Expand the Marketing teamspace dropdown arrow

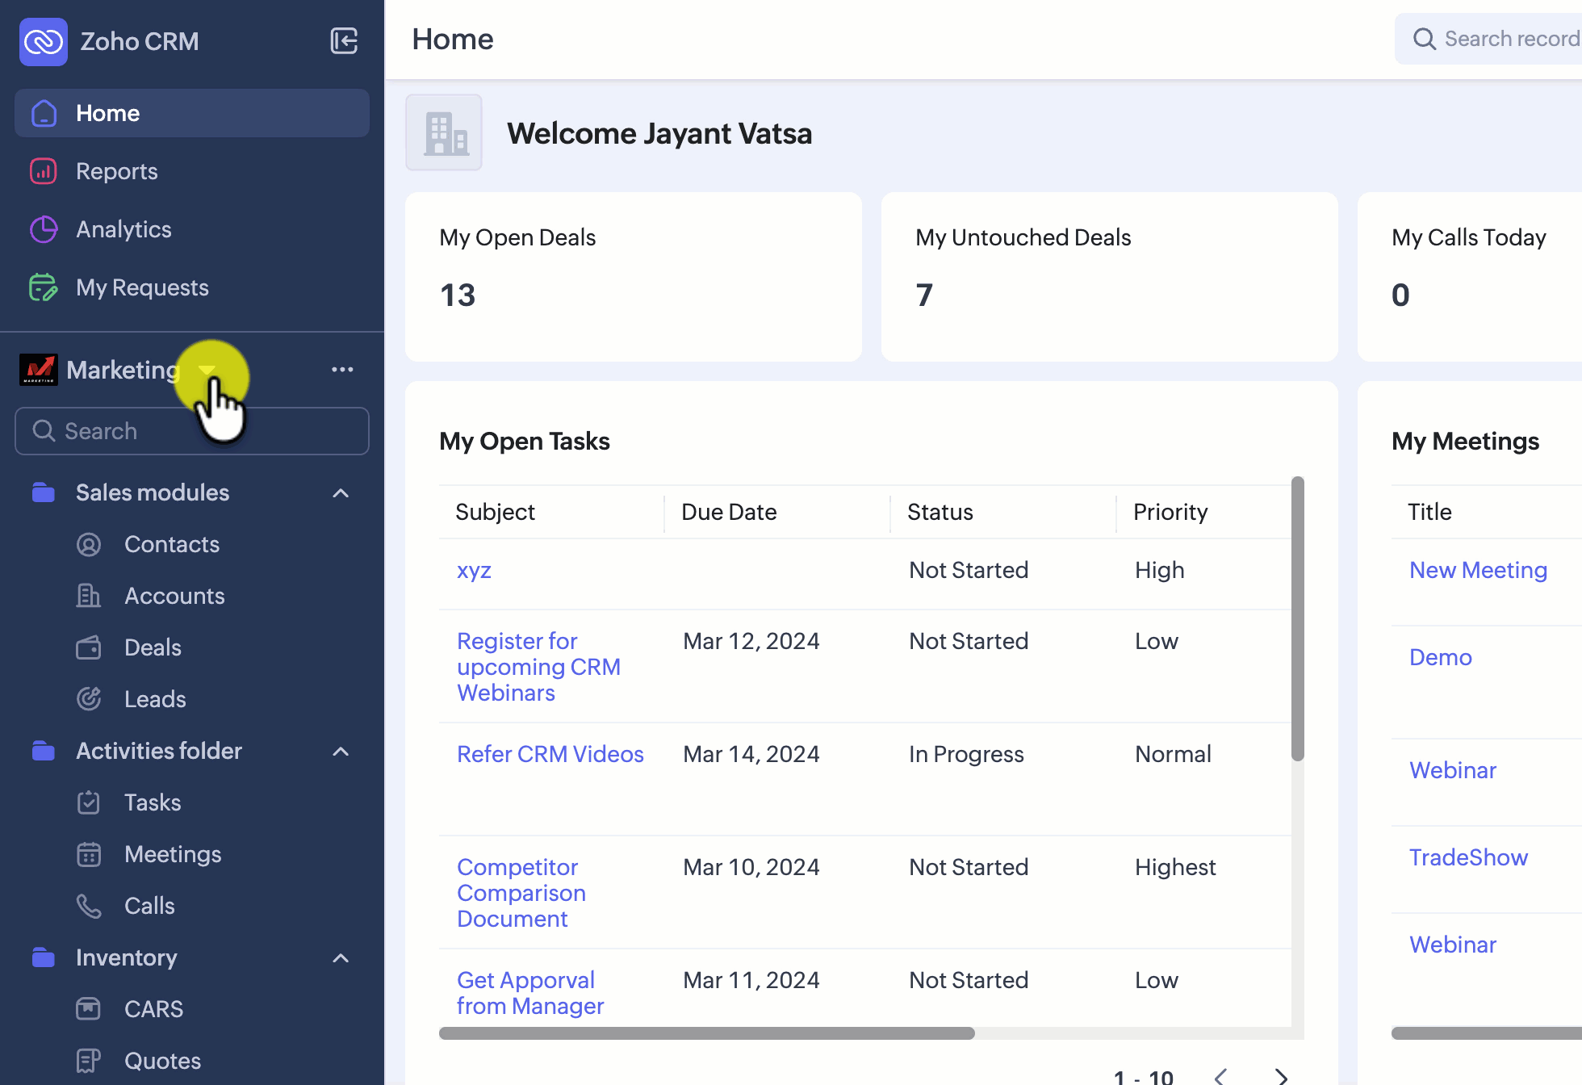pyautogui.click(x=207, y=371)
